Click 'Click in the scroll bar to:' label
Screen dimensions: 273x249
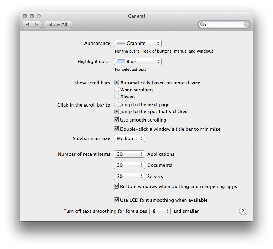click(84, 105)
